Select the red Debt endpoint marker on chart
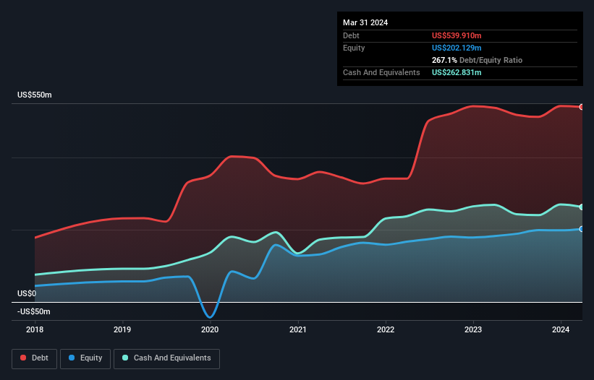This screenshot has height=380, width=594. pyautogui.click(x=582, y=107)
